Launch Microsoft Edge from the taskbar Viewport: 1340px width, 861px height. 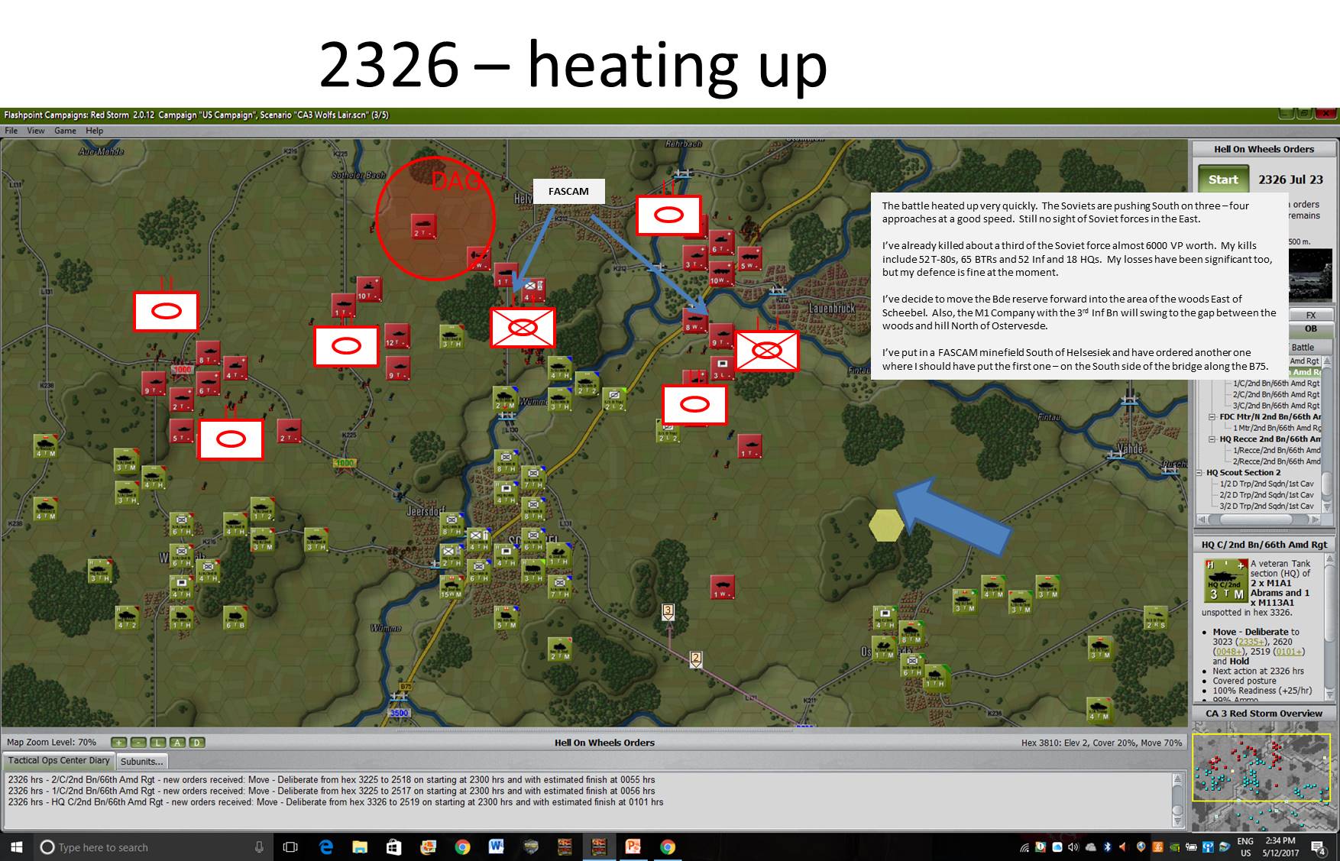pos(326,846)
